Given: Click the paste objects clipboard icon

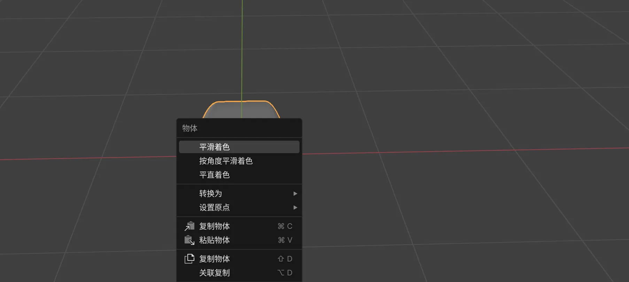Looking at the screenshot, I should point(189,240).
